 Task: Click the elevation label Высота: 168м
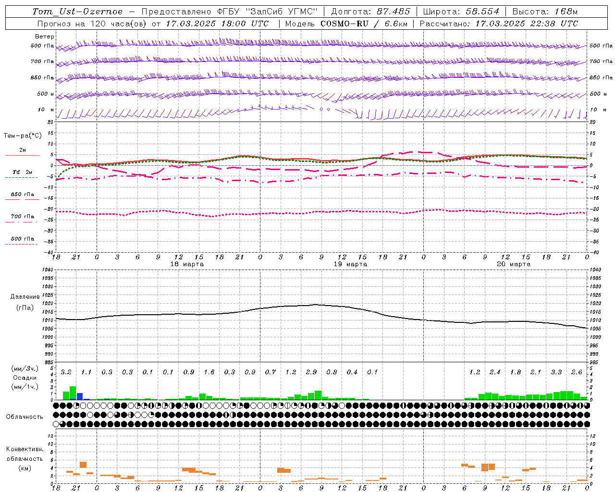coord(545,12)
